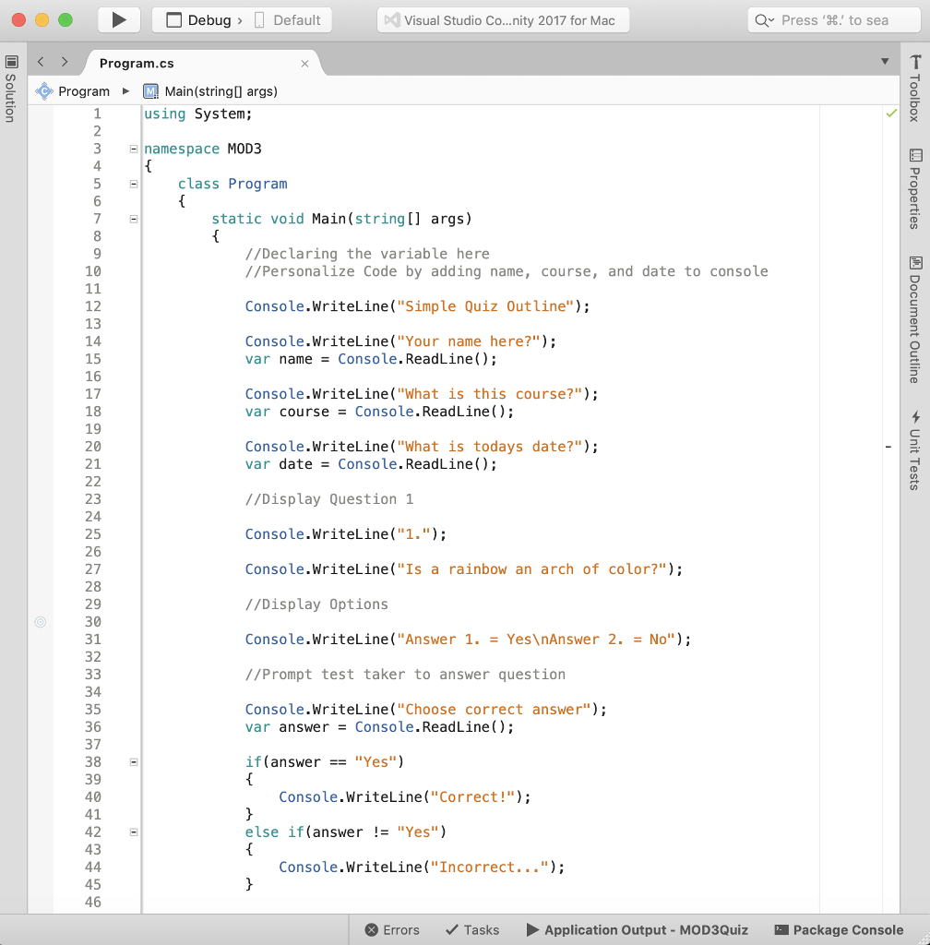Screen dimensions: 930x945
Task: Open the Unit Tests panel
Action: click(x=915, y=450)
